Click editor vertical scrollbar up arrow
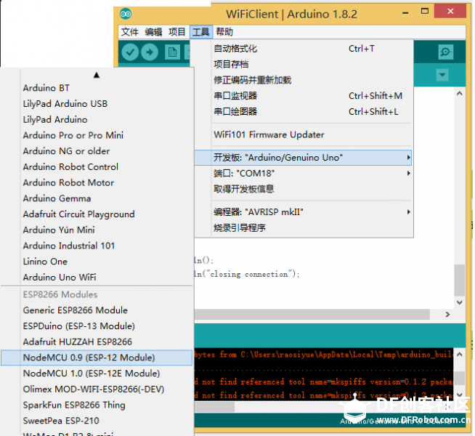The image size is (475, 436). (x=460, y=93)
